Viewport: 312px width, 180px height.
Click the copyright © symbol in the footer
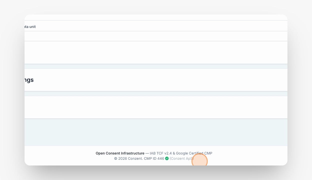(116, 158)
